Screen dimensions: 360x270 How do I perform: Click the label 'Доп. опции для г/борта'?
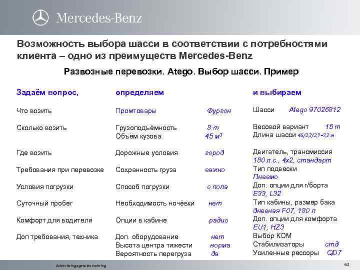[x=290, y=185]
